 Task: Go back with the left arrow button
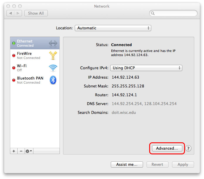click(11, 13)
